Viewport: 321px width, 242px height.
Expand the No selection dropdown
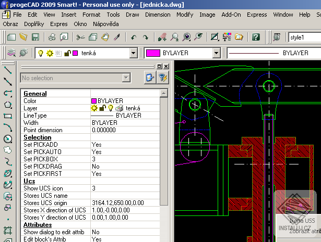pyautogui.click(x=126, y=78)
